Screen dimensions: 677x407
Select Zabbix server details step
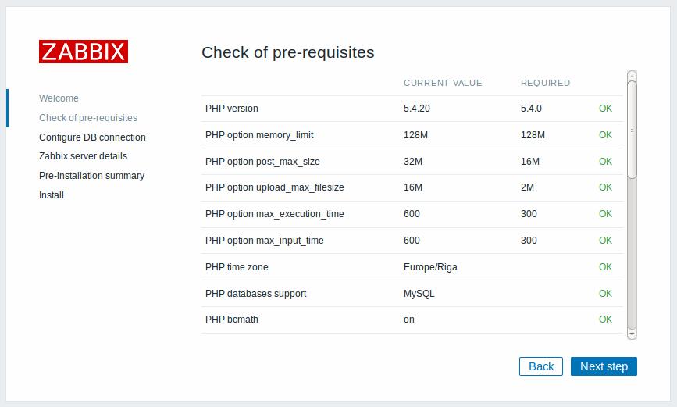[83, 156]
